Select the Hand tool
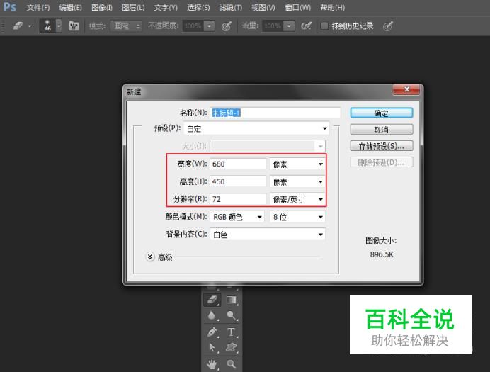Viewport: 490px width, 372px height. click(212, 364)
